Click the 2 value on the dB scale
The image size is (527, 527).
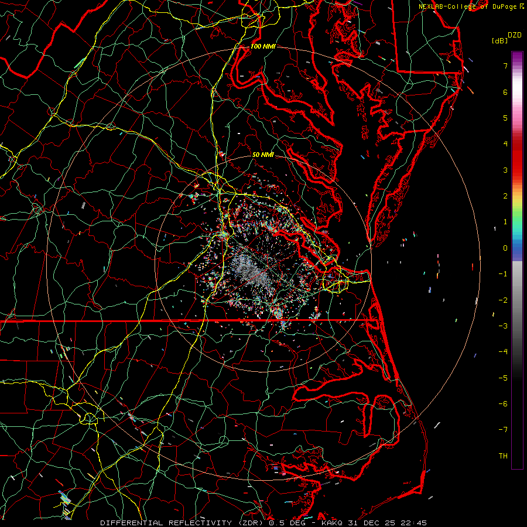click(505, 196)
